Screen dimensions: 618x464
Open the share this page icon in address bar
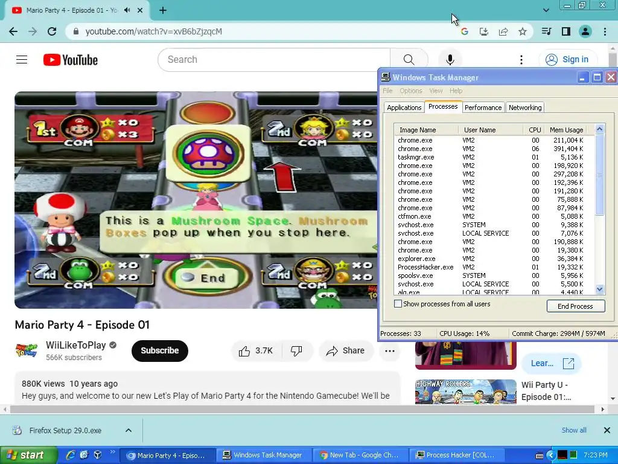pos(503,31)
